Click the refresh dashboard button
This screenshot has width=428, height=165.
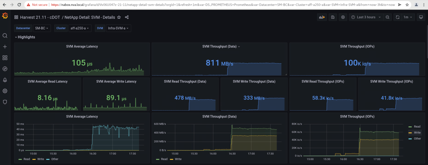click(397, 17)
